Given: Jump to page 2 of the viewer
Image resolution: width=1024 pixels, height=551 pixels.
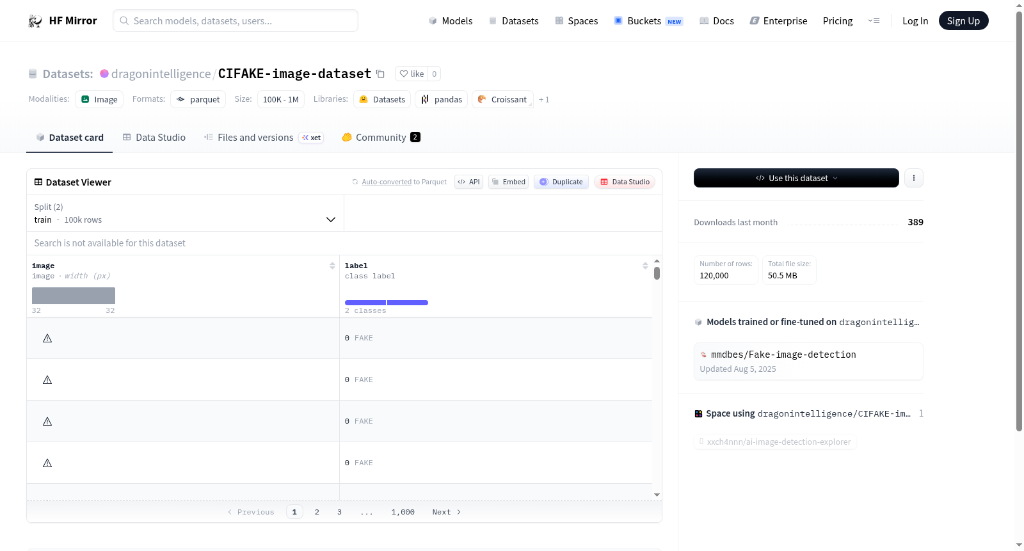Looking at the screenshot, I should click(x=317, y=512).
